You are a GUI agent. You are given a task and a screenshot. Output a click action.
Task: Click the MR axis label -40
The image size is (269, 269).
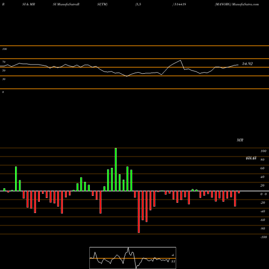[x=263, y=211]
